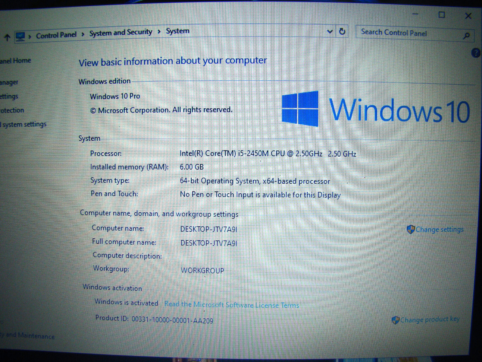Open System protection sidebar link
Screen dimensions: 482x362
click(12, 110)
